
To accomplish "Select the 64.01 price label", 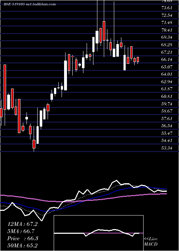I will pyautogui.click(x=167, y=74).
